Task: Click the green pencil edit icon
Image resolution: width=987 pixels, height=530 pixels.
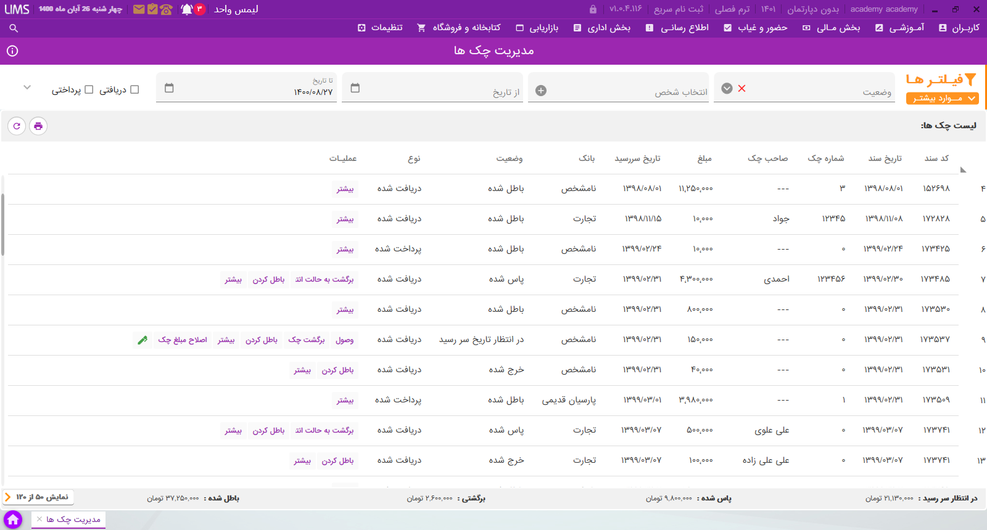Action: pos(142,340)
